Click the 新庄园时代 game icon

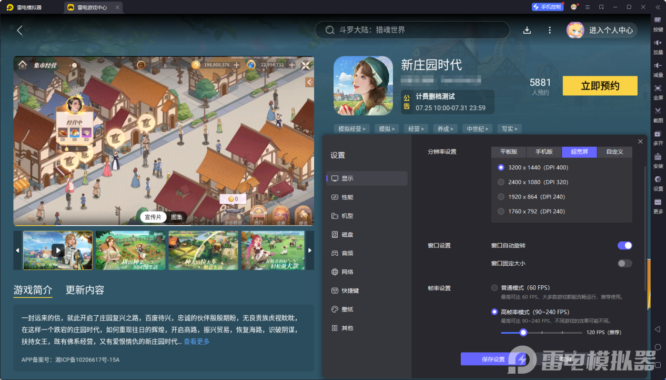click(x=364, y=86)
